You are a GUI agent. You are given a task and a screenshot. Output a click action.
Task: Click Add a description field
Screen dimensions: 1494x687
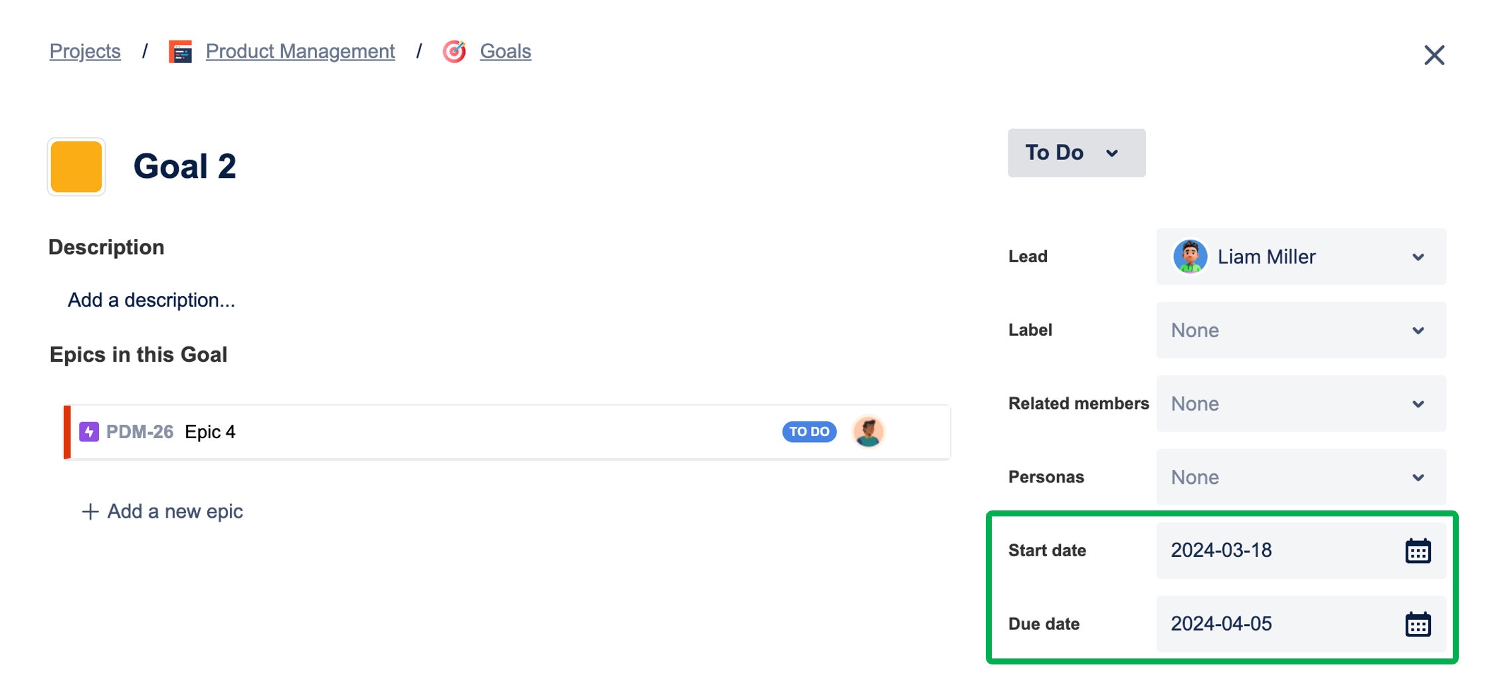(x=151, y=301)
